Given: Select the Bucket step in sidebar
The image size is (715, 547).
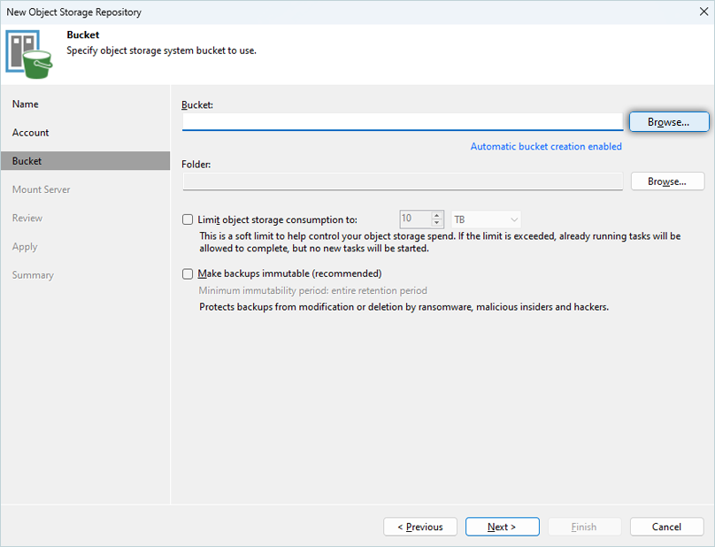Looking at the screenshot, I should [27, 161].
